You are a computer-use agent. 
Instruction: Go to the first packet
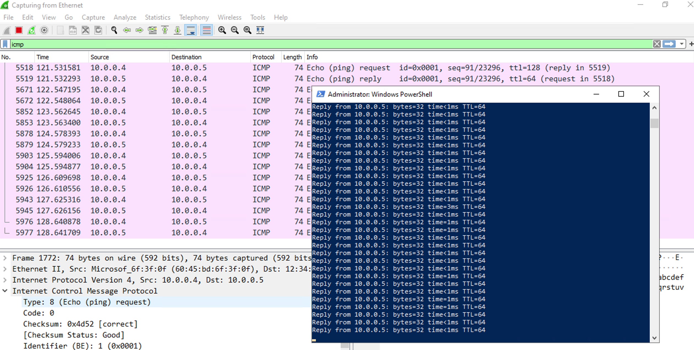pyautogui.click(x=165, y=30)
